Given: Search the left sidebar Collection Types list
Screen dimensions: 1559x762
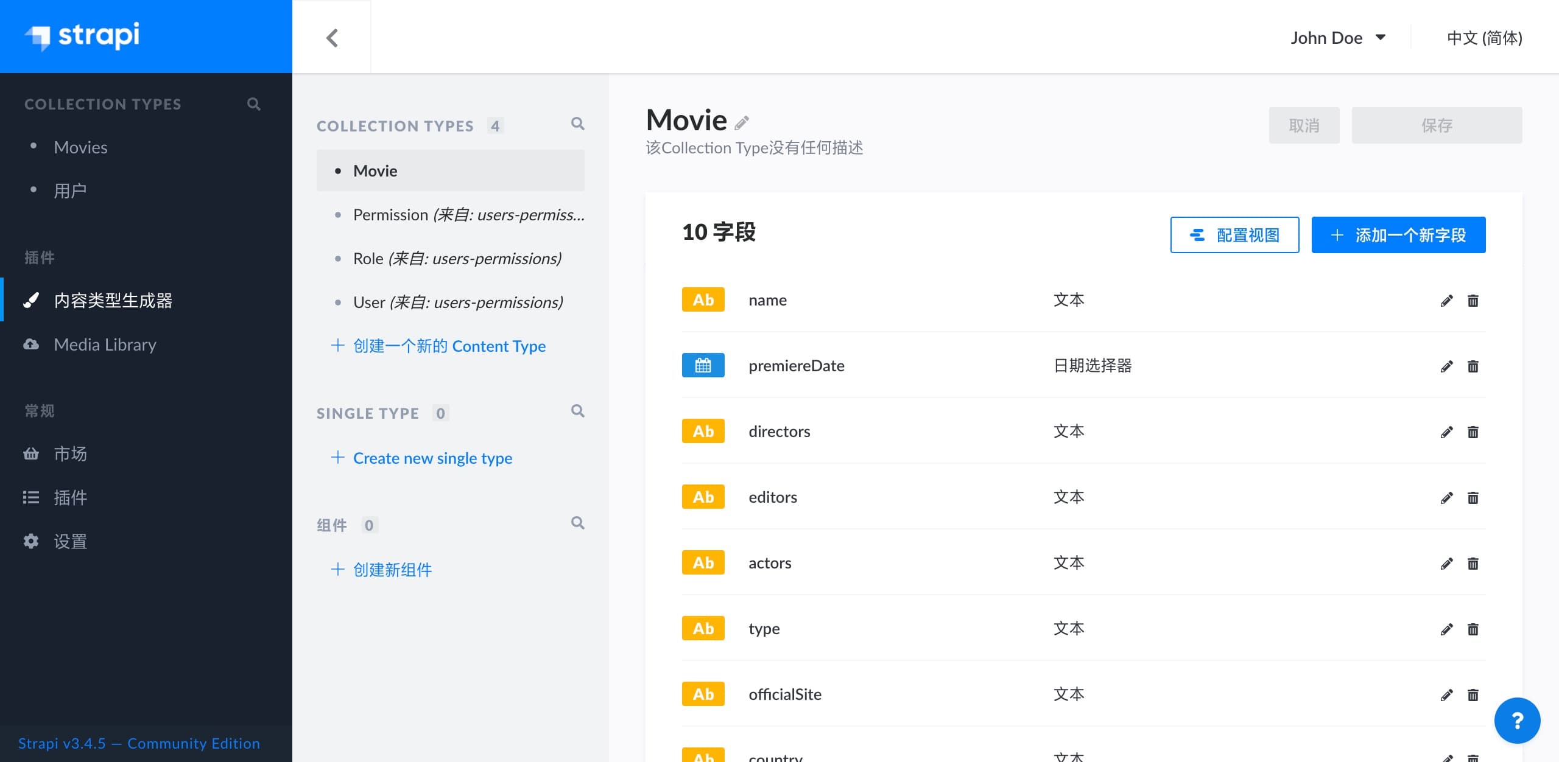Looking at the screenshot, I should (x=254, y=104).
